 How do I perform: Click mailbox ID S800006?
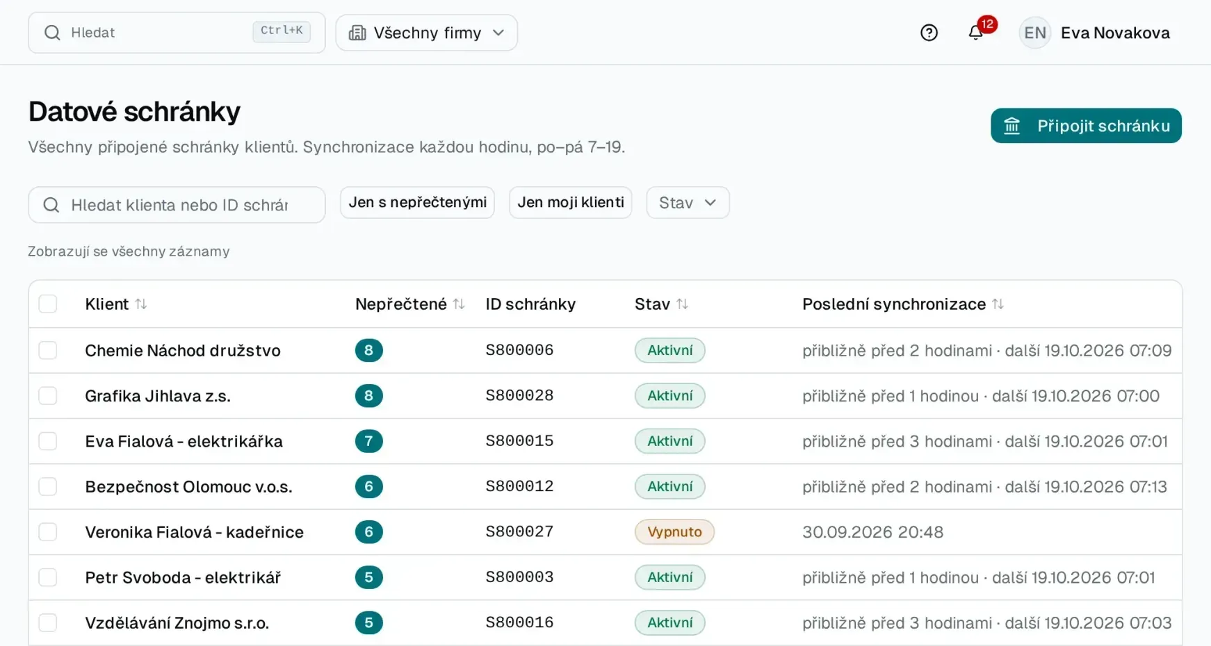[519, 350]
